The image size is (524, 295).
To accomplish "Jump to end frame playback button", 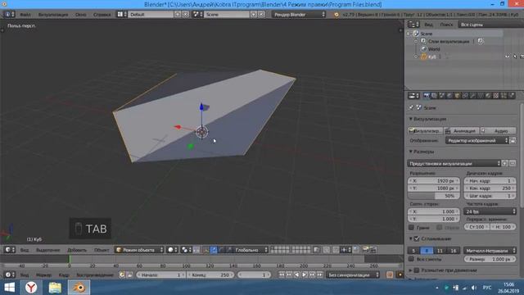I will coord(320,275).
